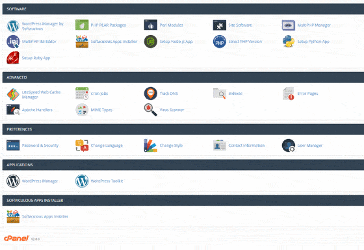Open the Perl Modules icon
This screenshot has height=250, width=364.
(151, 25)
